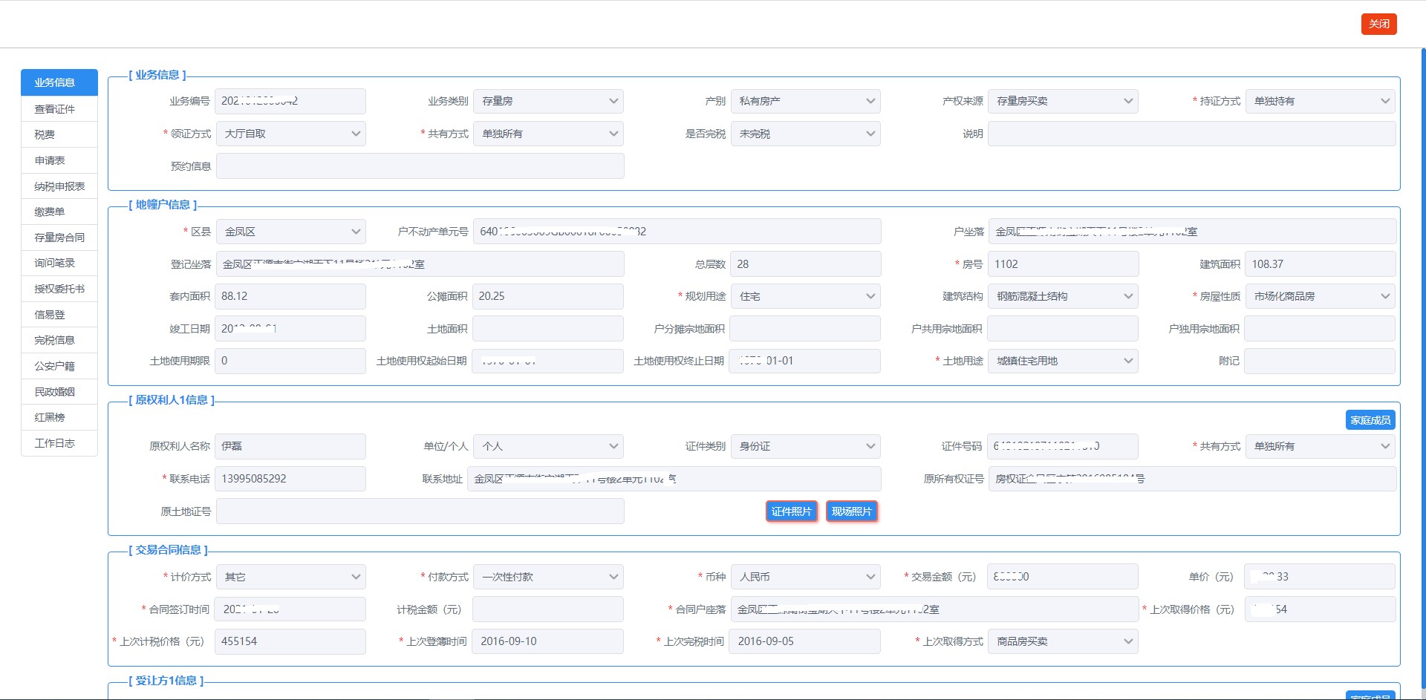
Task: Click the red 关闭 button
Action: [1378, 24]
